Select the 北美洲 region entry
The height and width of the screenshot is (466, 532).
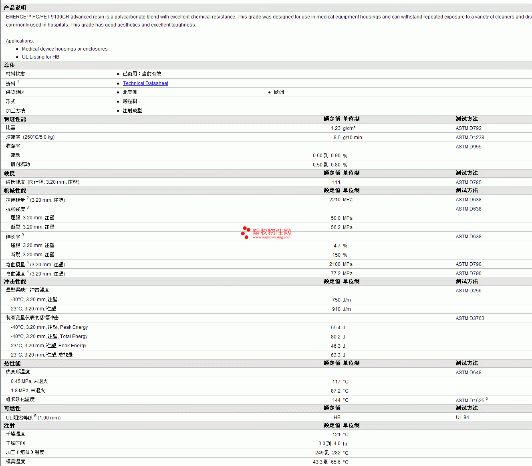tap(130, 92)
